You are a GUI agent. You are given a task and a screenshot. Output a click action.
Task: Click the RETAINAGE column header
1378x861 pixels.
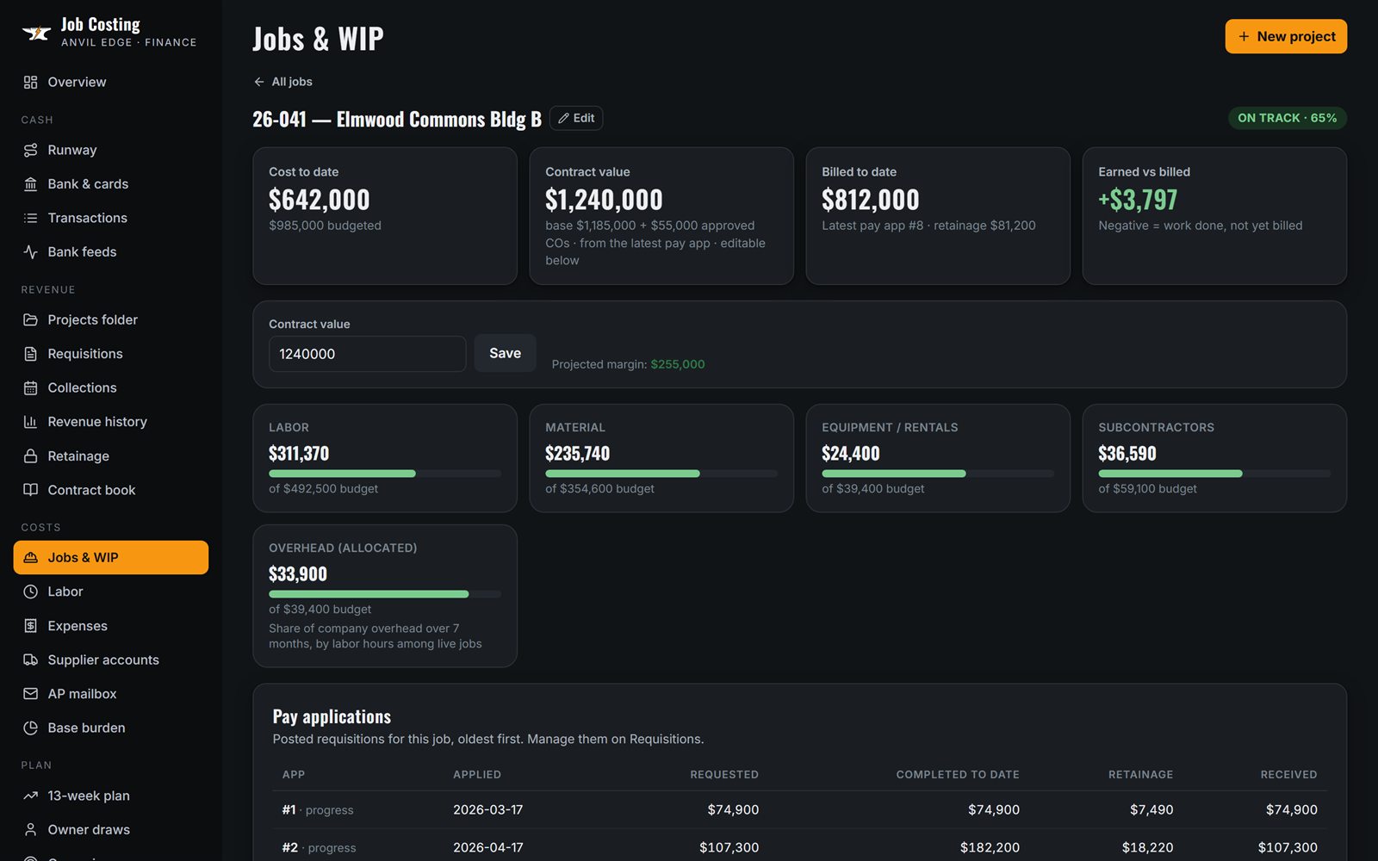(x=1140, y=775)
